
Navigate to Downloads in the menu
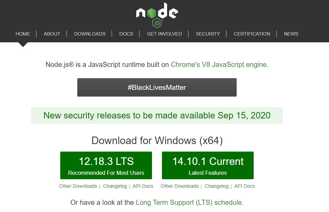coord(90,34)
